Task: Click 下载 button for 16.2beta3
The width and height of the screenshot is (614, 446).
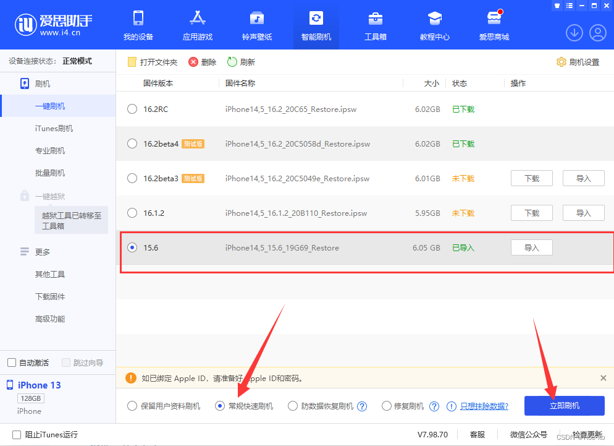Action: click(x=532, y=179)
